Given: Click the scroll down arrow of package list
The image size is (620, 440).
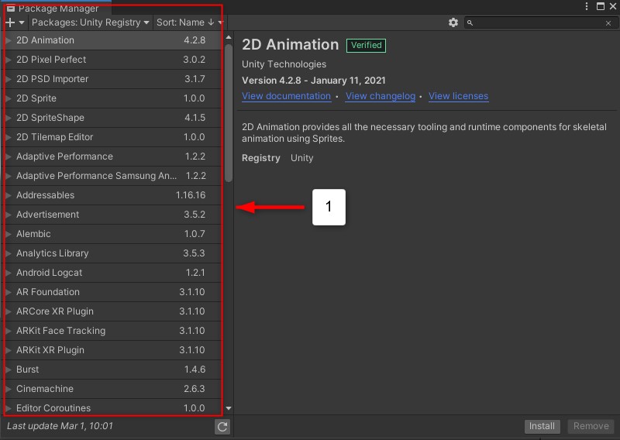Looking at the screenshot, I should (x=229, y=408).
